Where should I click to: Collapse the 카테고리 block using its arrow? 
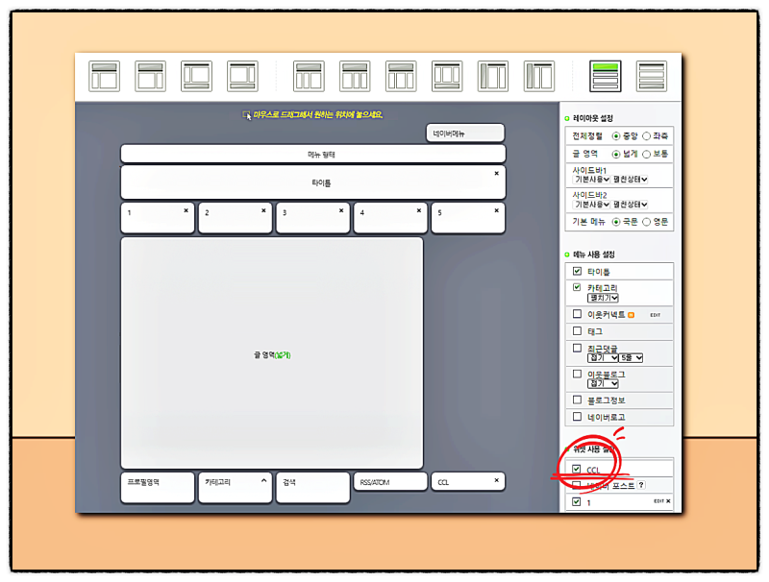click(x=263, y=480)
